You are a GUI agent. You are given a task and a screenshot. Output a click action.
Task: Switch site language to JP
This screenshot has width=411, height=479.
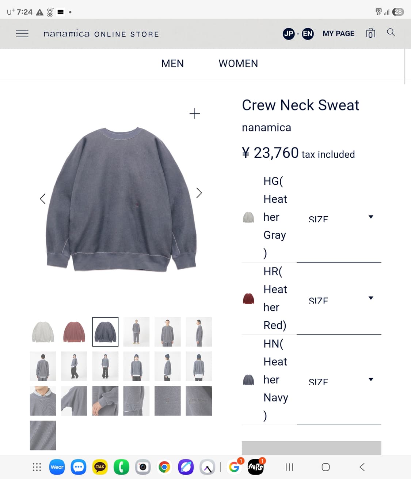pyautogui.click(x=289, y=34)
